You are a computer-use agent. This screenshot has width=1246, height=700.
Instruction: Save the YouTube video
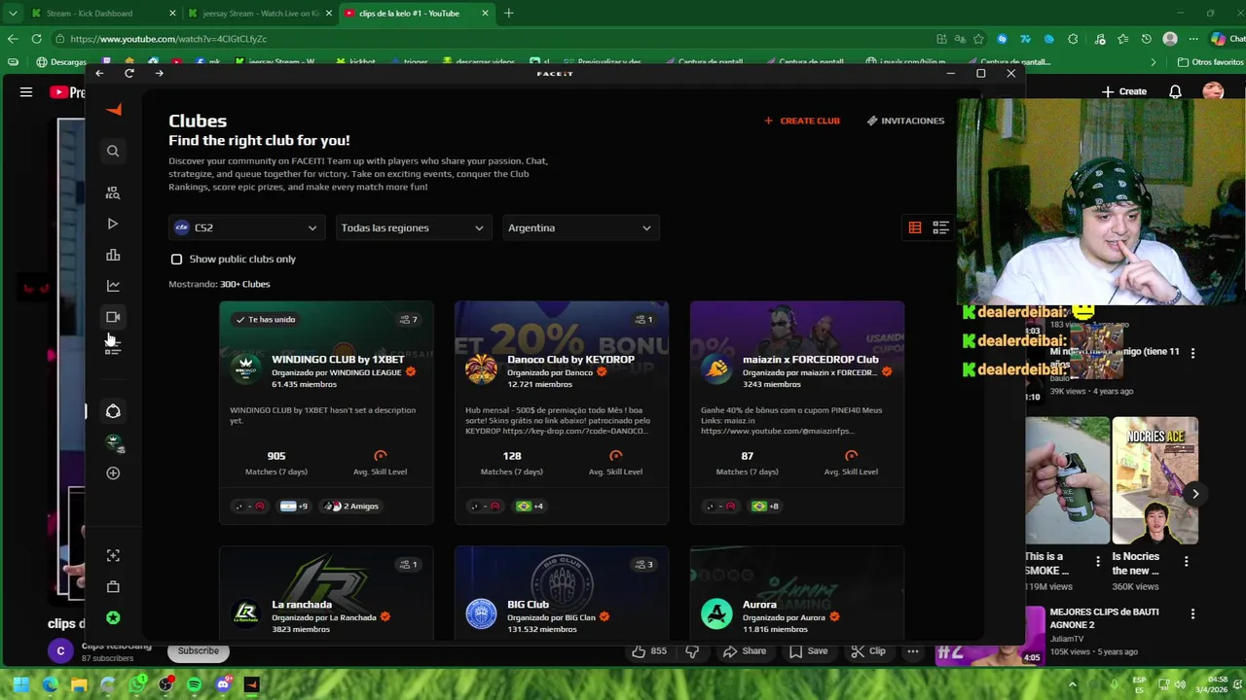coord(809,650)
